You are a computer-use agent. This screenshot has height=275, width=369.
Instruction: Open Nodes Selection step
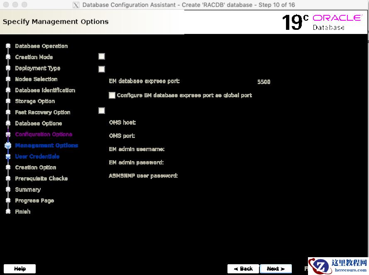(36, 79)
